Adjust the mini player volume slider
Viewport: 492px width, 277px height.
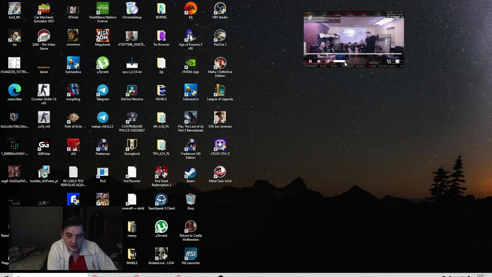point(339,61)
